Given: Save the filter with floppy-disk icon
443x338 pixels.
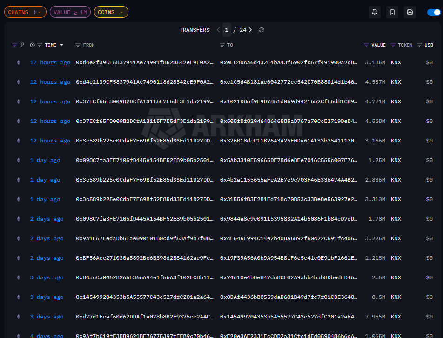Looking at the screenshot, I should coord(409,12).
